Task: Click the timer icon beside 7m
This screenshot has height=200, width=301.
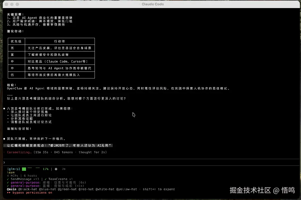Action: coord(56,169)
